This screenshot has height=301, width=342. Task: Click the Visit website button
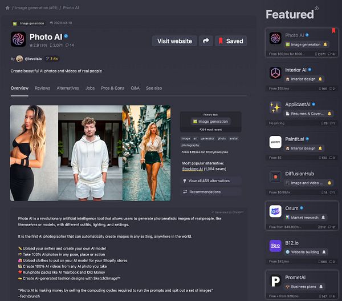175,41
